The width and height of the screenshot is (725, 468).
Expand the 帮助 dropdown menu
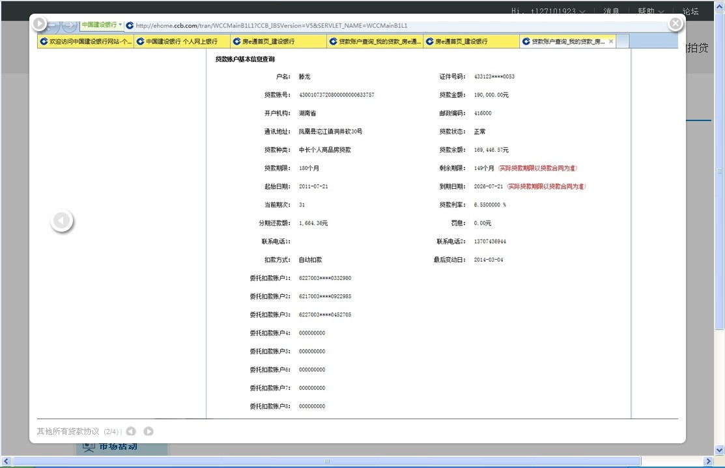pos(651,11)
